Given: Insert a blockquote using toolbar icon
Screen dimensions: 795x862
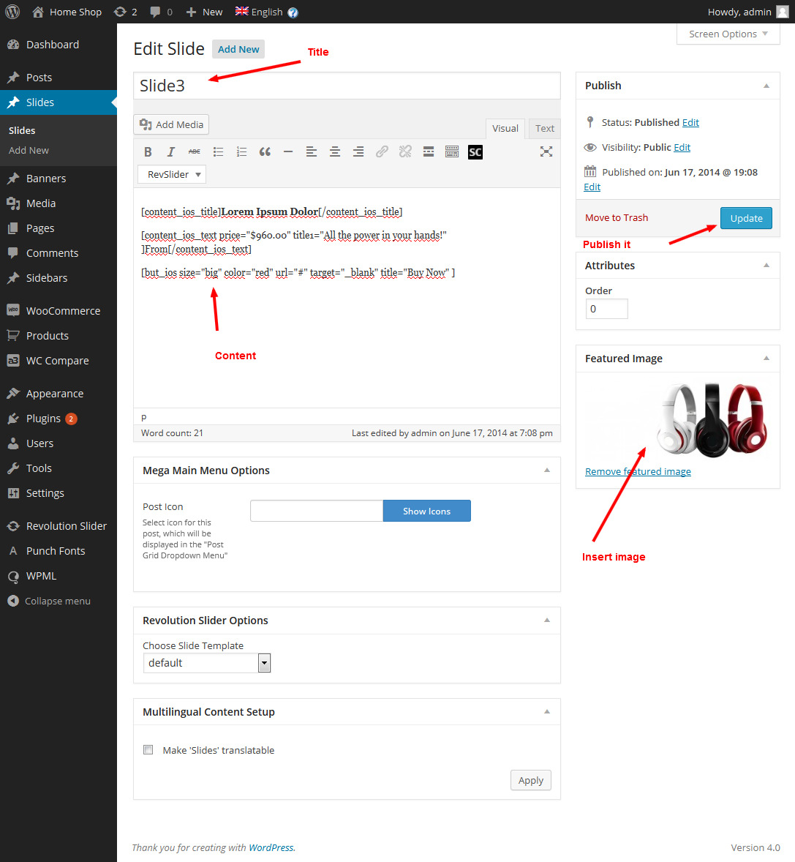Looking at the screenshot, I should (x=265, y=152).
